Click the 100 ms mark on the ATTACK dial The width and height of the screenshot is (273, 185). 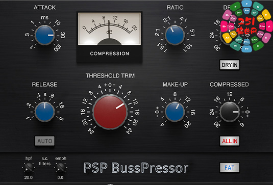[58, 48]
